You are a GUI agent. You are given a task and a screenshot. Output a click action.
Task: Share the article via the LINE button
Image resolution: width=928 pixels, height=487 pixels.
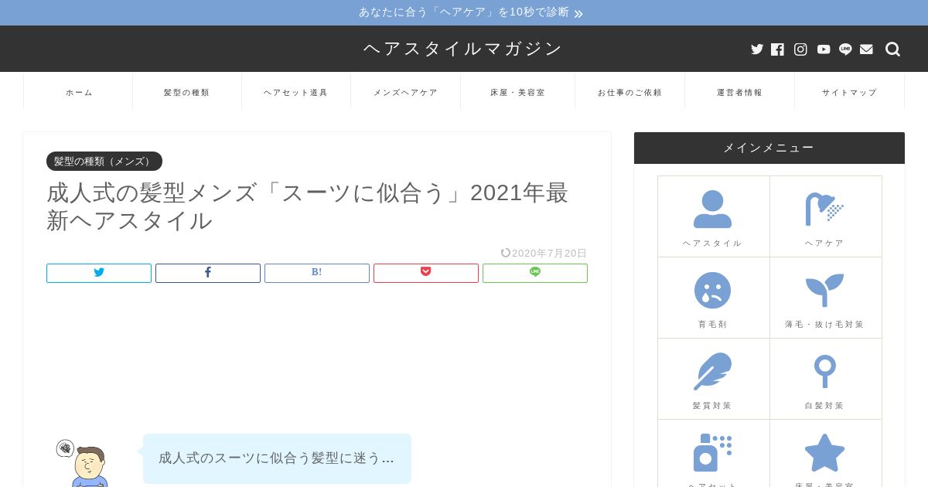click(x=535, y=273)
